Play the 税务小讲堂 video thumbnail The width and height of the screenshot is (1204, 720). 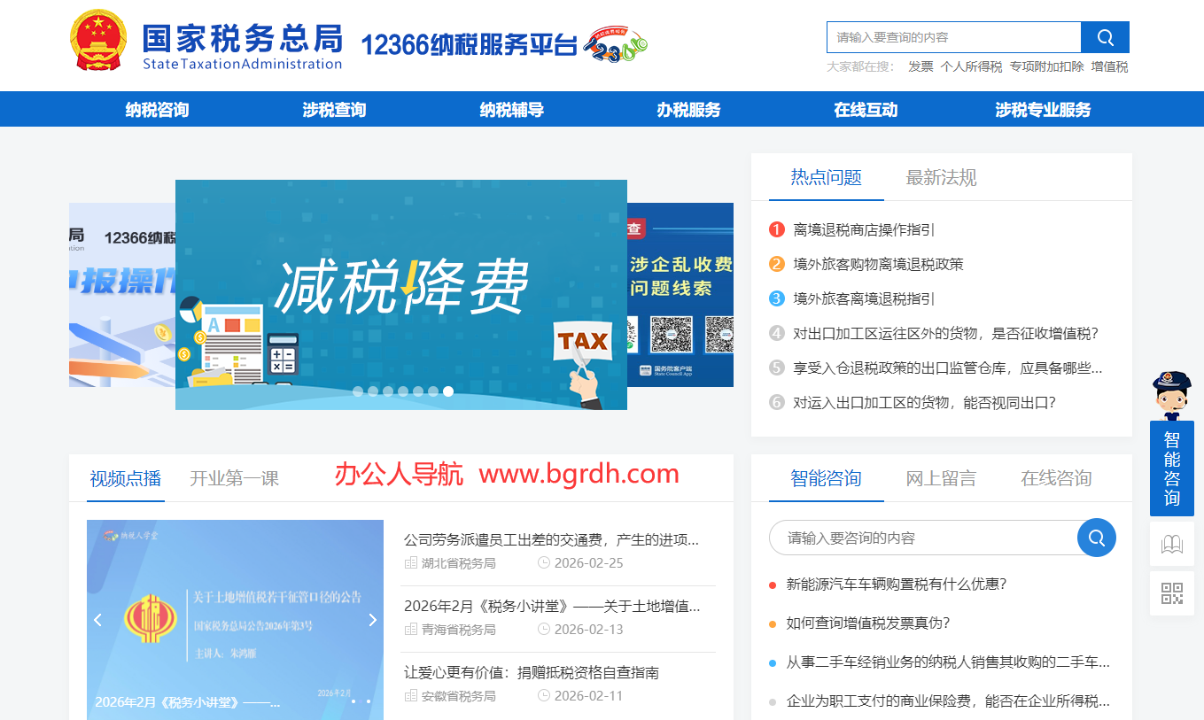tap(235, 620)
